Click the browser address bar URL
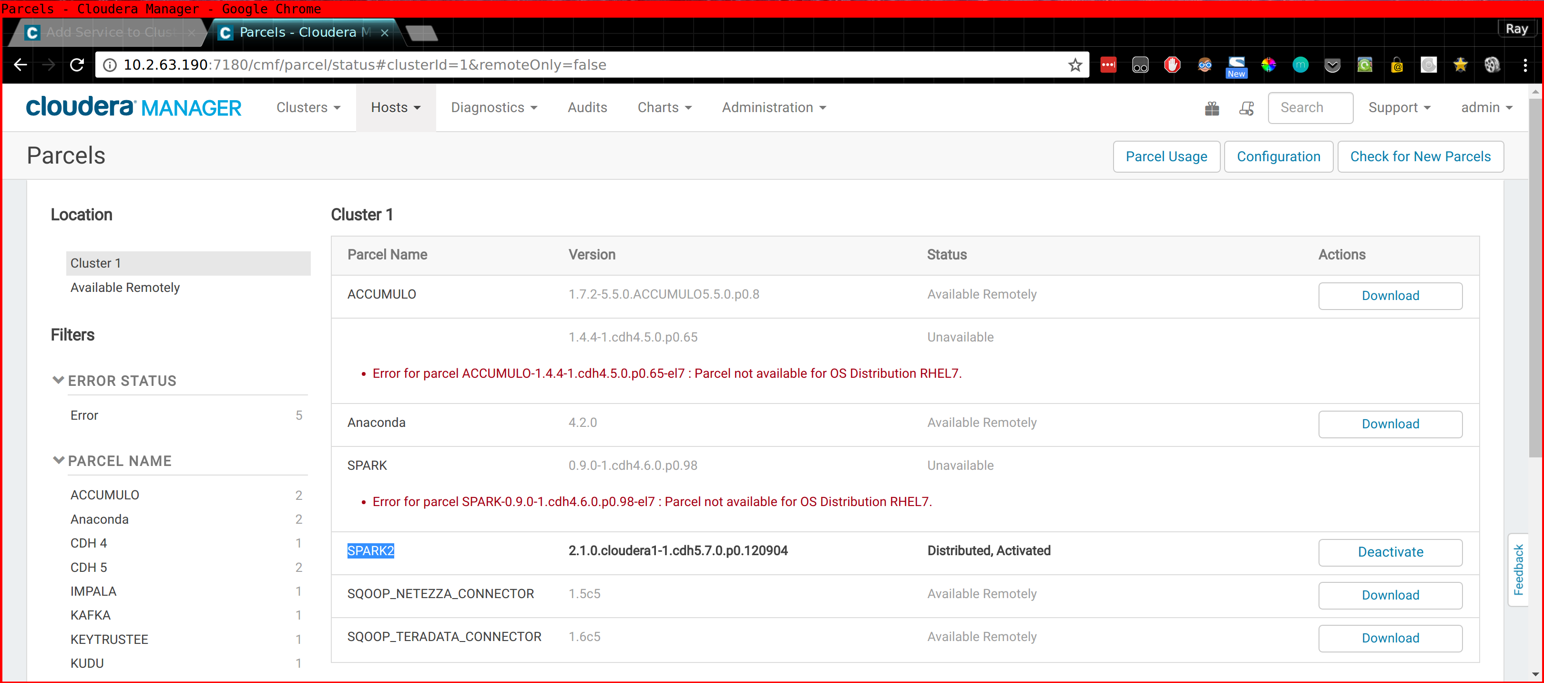The height and width of the screenshot is (683, 1544). click(x=365, y=65)
